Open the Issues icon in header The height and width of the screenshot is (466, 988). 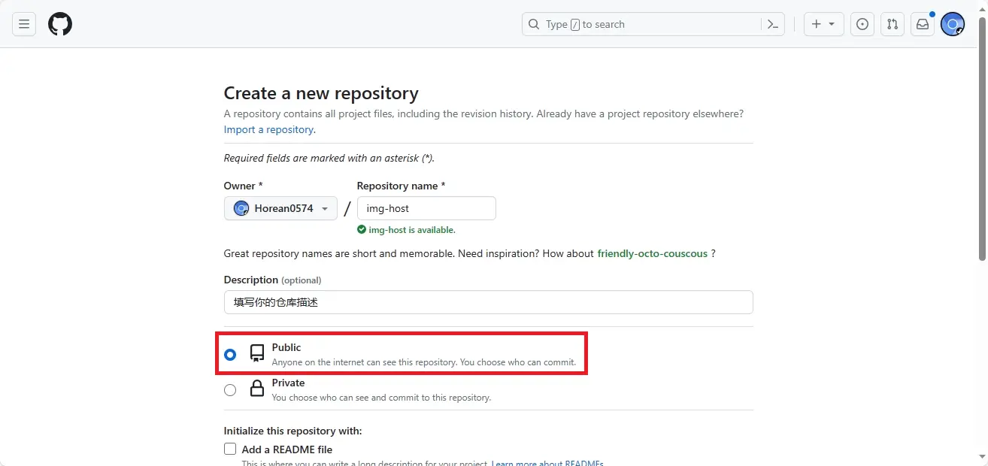(x=862, y=24)
